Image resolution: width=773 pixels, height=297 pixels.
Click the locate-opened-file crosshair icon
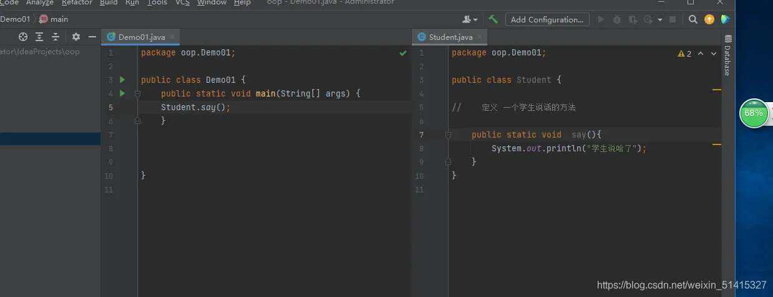tap(23, 37)
